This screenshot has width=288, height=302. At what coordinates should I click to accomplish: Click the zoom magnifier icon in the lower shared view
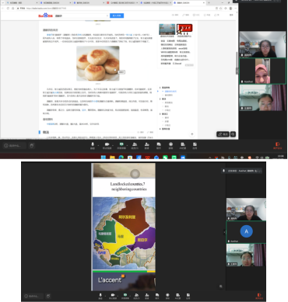click(x=221, y=286)
